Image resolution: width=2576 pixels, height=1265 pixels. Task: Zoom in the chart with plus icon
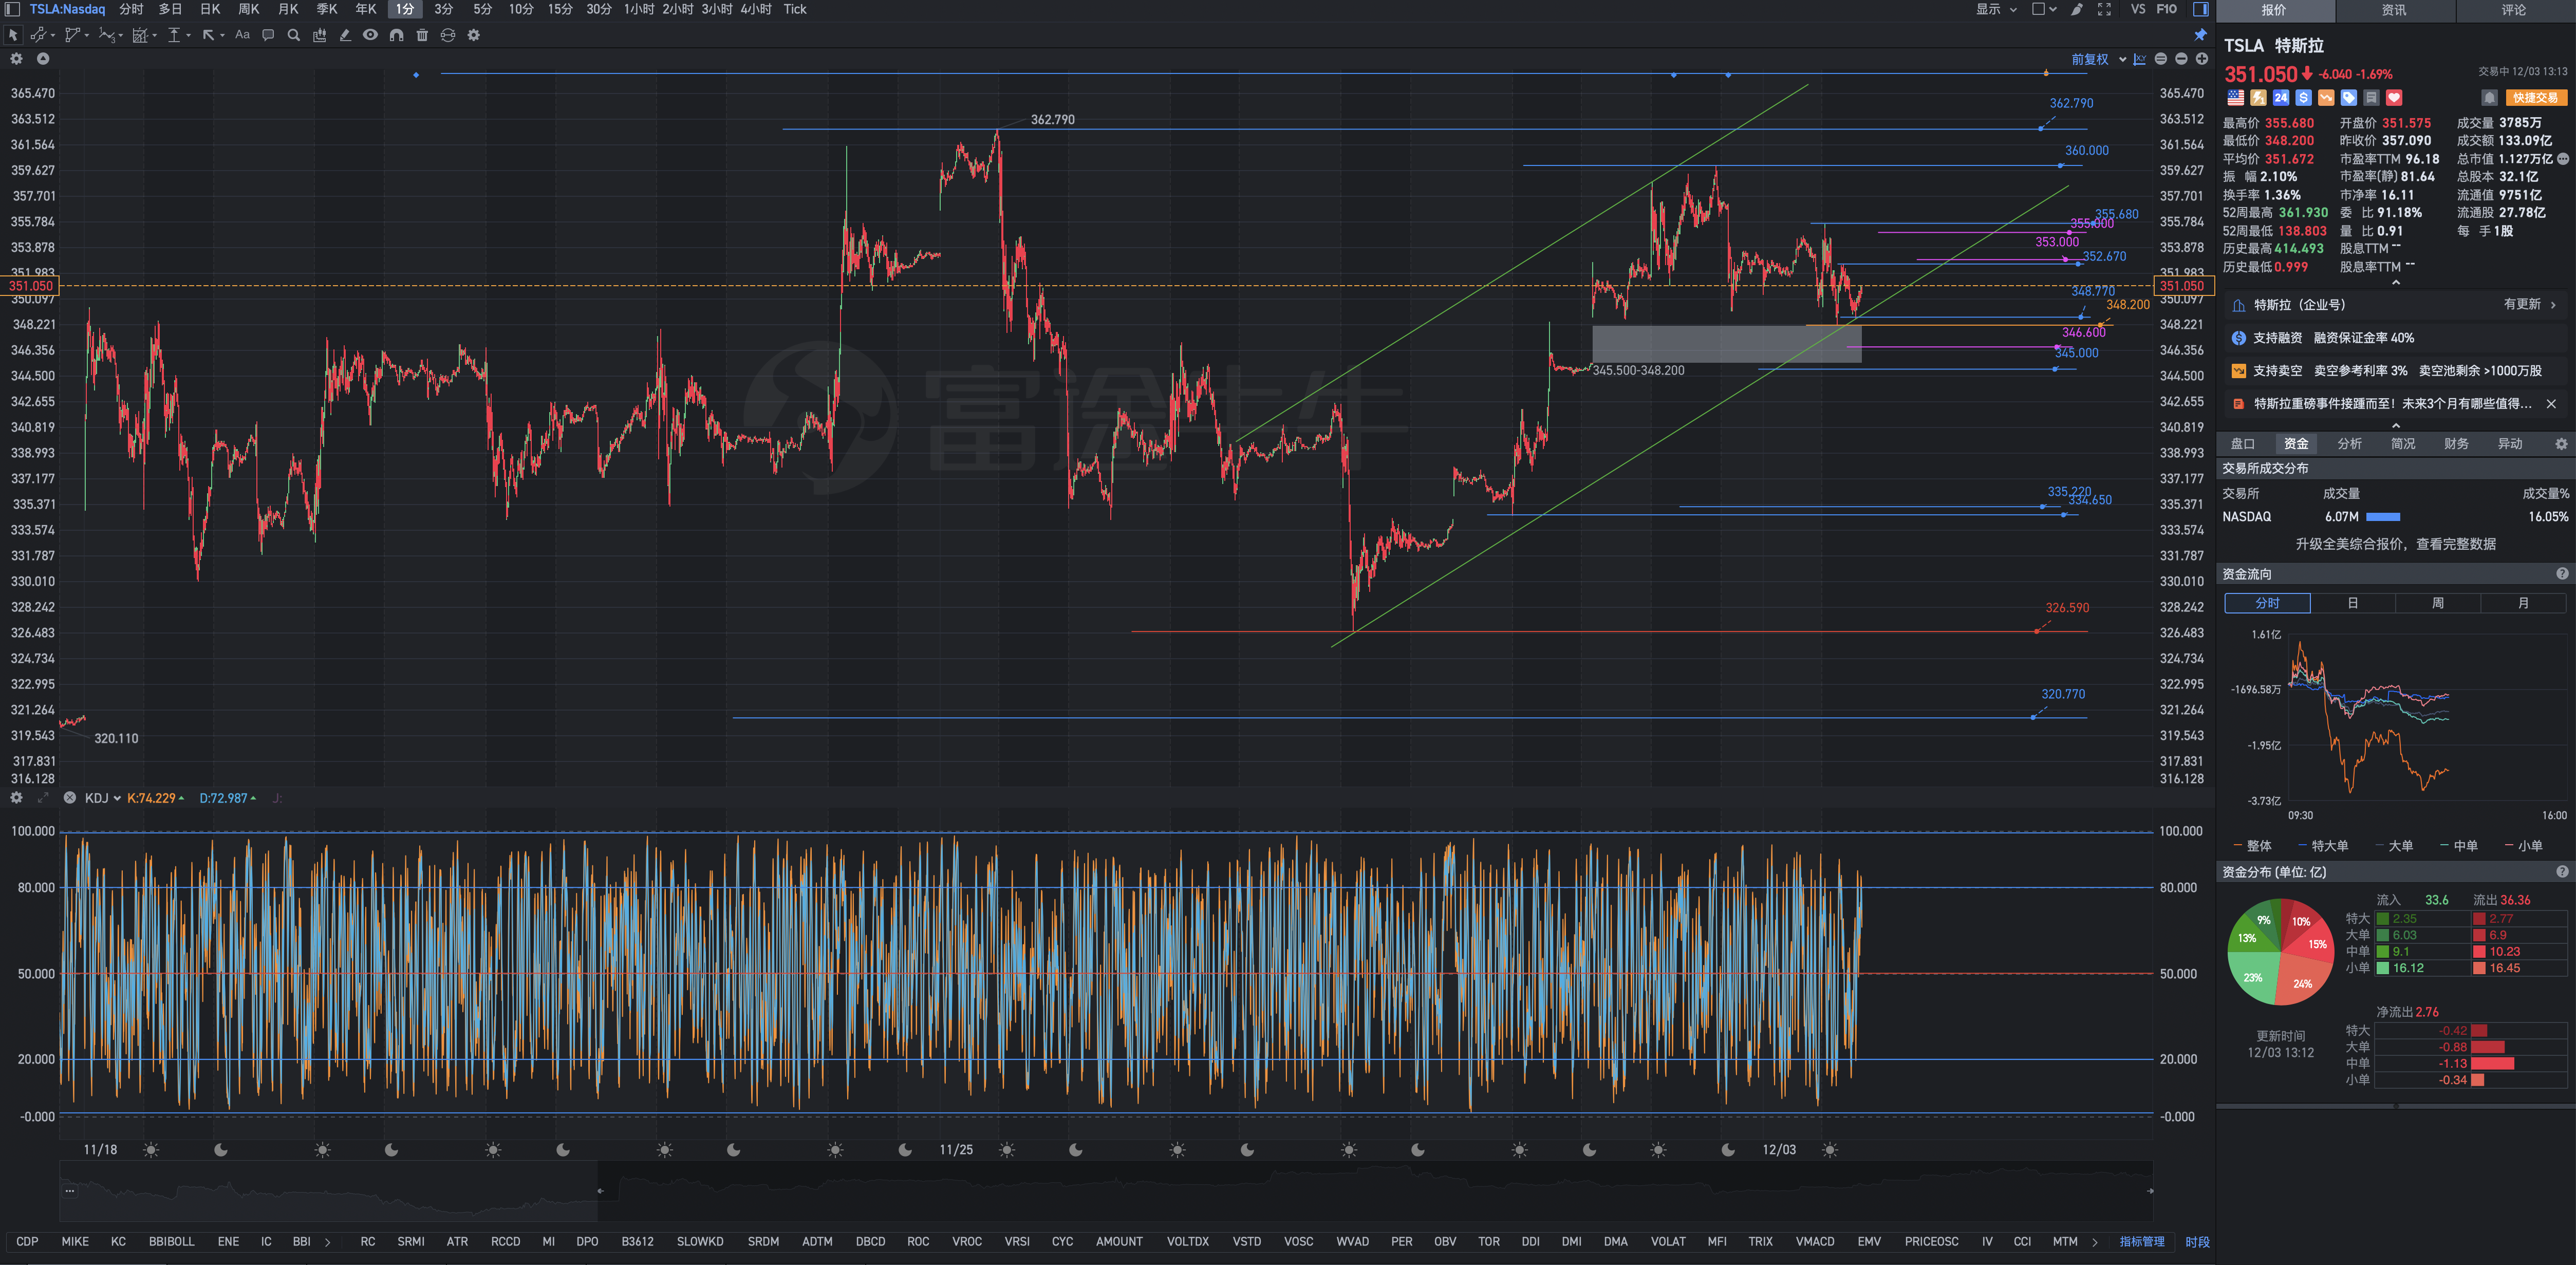click(2201, 59)
